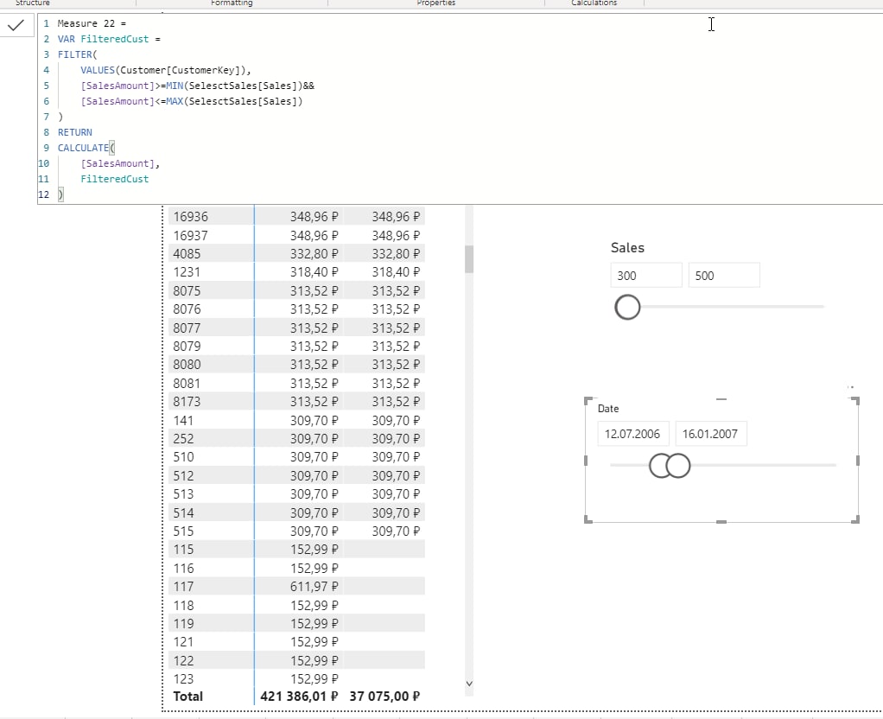The width and height of the screenshot is (883, 719).
Task: Click the 318,40 ₽ value in row 1231
Action: [x=314, y=272]
